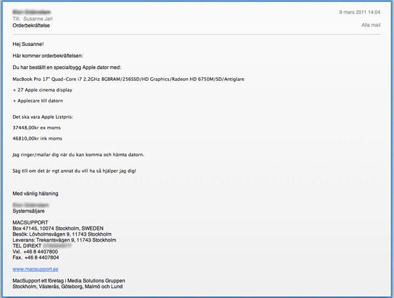The image size is (394, 298).
Task: Click the cities line 'Stockholm, Västerås, Göteborg, Malmö och Lund'
Action: coord(68,286)
